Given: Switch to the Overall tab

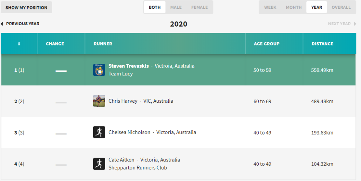Looking at the screenshot, I should [341, 7].
